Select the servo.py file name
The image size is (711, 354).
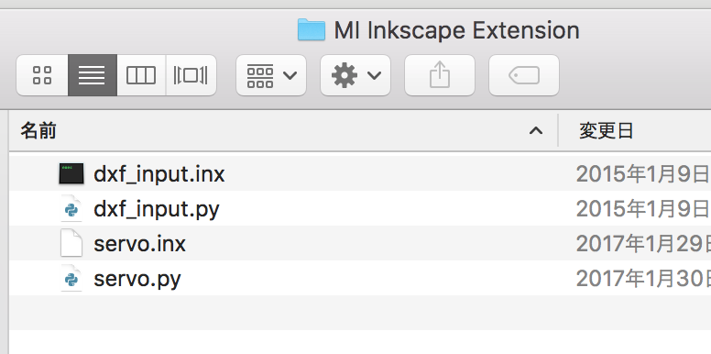point(137,280)
